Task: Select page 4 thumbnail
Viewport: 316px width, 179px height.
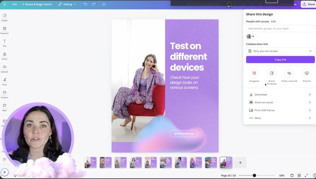Action: (x=135, y=162)
